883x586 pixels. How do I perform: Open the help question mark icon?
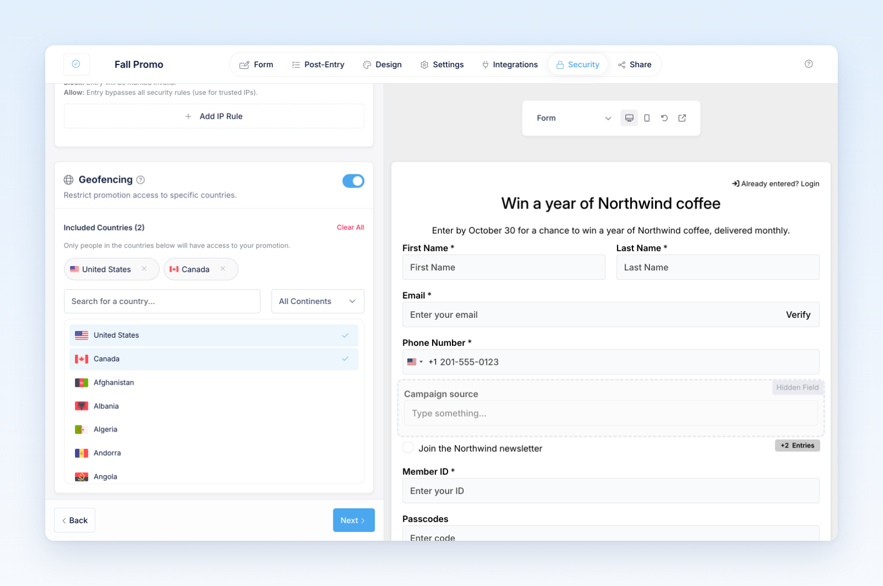click(808, 64)
